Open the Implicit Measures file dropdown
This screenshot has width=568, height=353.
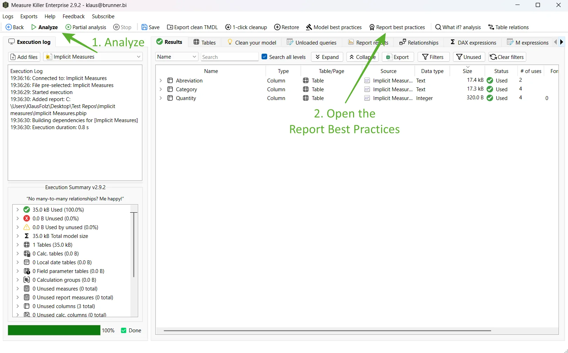pos(93,57)
